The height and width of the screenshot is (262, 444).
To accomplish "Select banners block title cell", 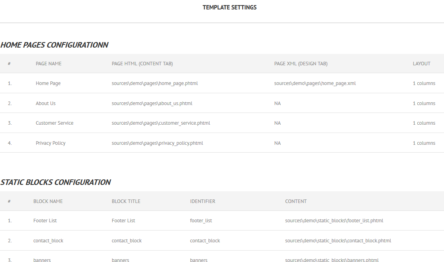I will (x=121, y=260).
